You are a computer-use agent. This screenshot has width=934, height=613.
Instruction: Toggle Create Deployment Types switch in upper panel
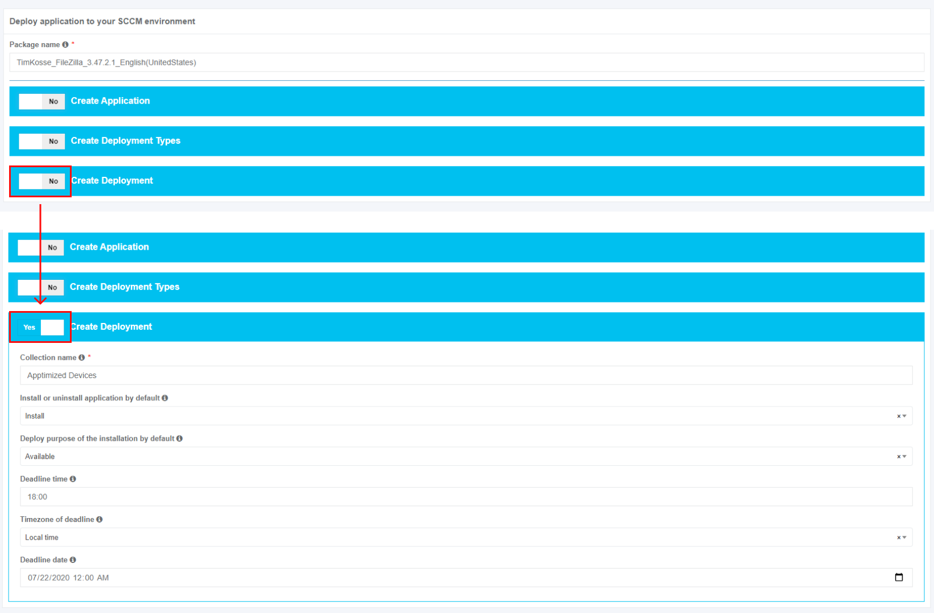pyautogui.click(x=41, y=141)
